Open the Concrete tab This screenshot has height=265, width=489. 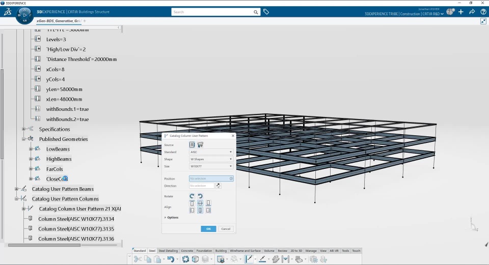187,251
